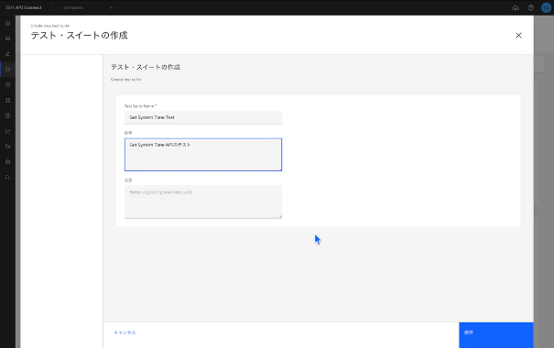This screenshot has width=554, height=348.
Task: Click the description textarea with Get System Time API text
Action: 203,155
